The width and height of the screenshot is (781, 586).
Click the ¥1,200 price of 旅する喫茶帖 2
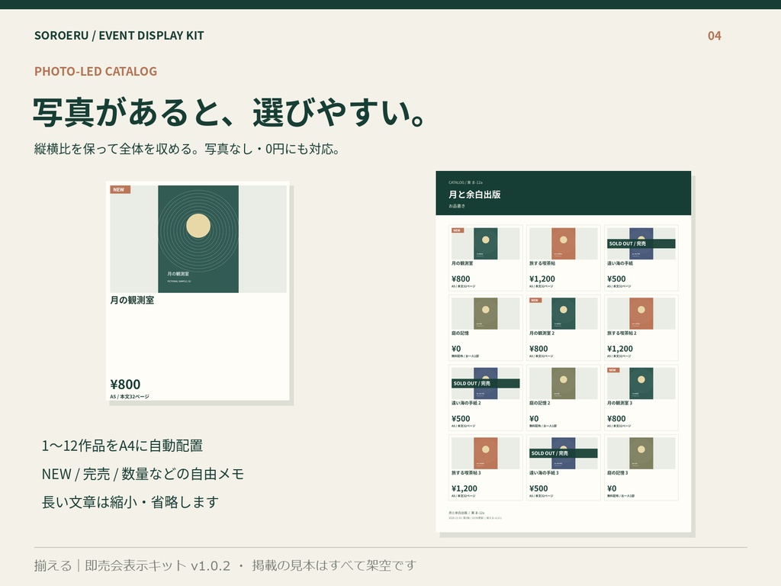[619, 349]
